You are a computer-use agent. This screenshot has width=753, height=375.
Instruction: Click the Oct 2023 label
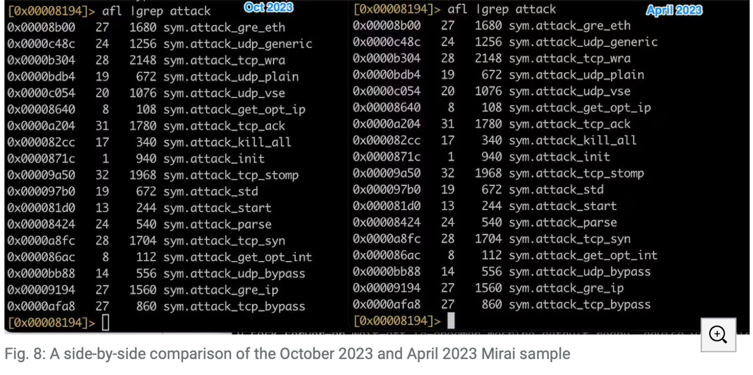pyautogui.click(x=268, y=7)
